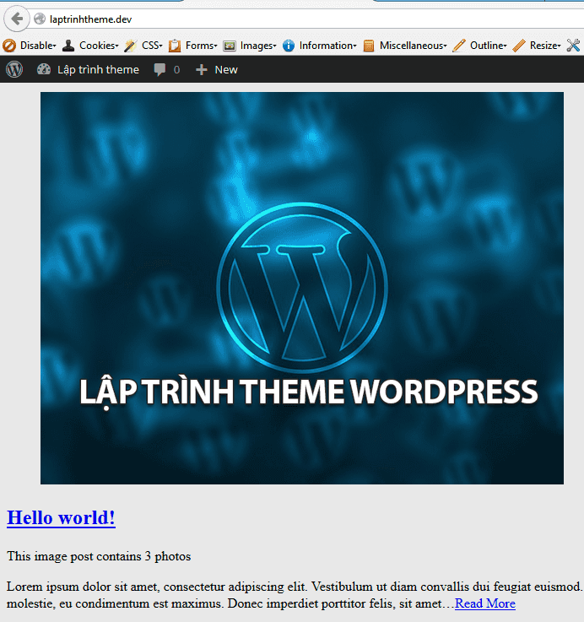Open the Resize dropdown menu

tap(545, 46)
